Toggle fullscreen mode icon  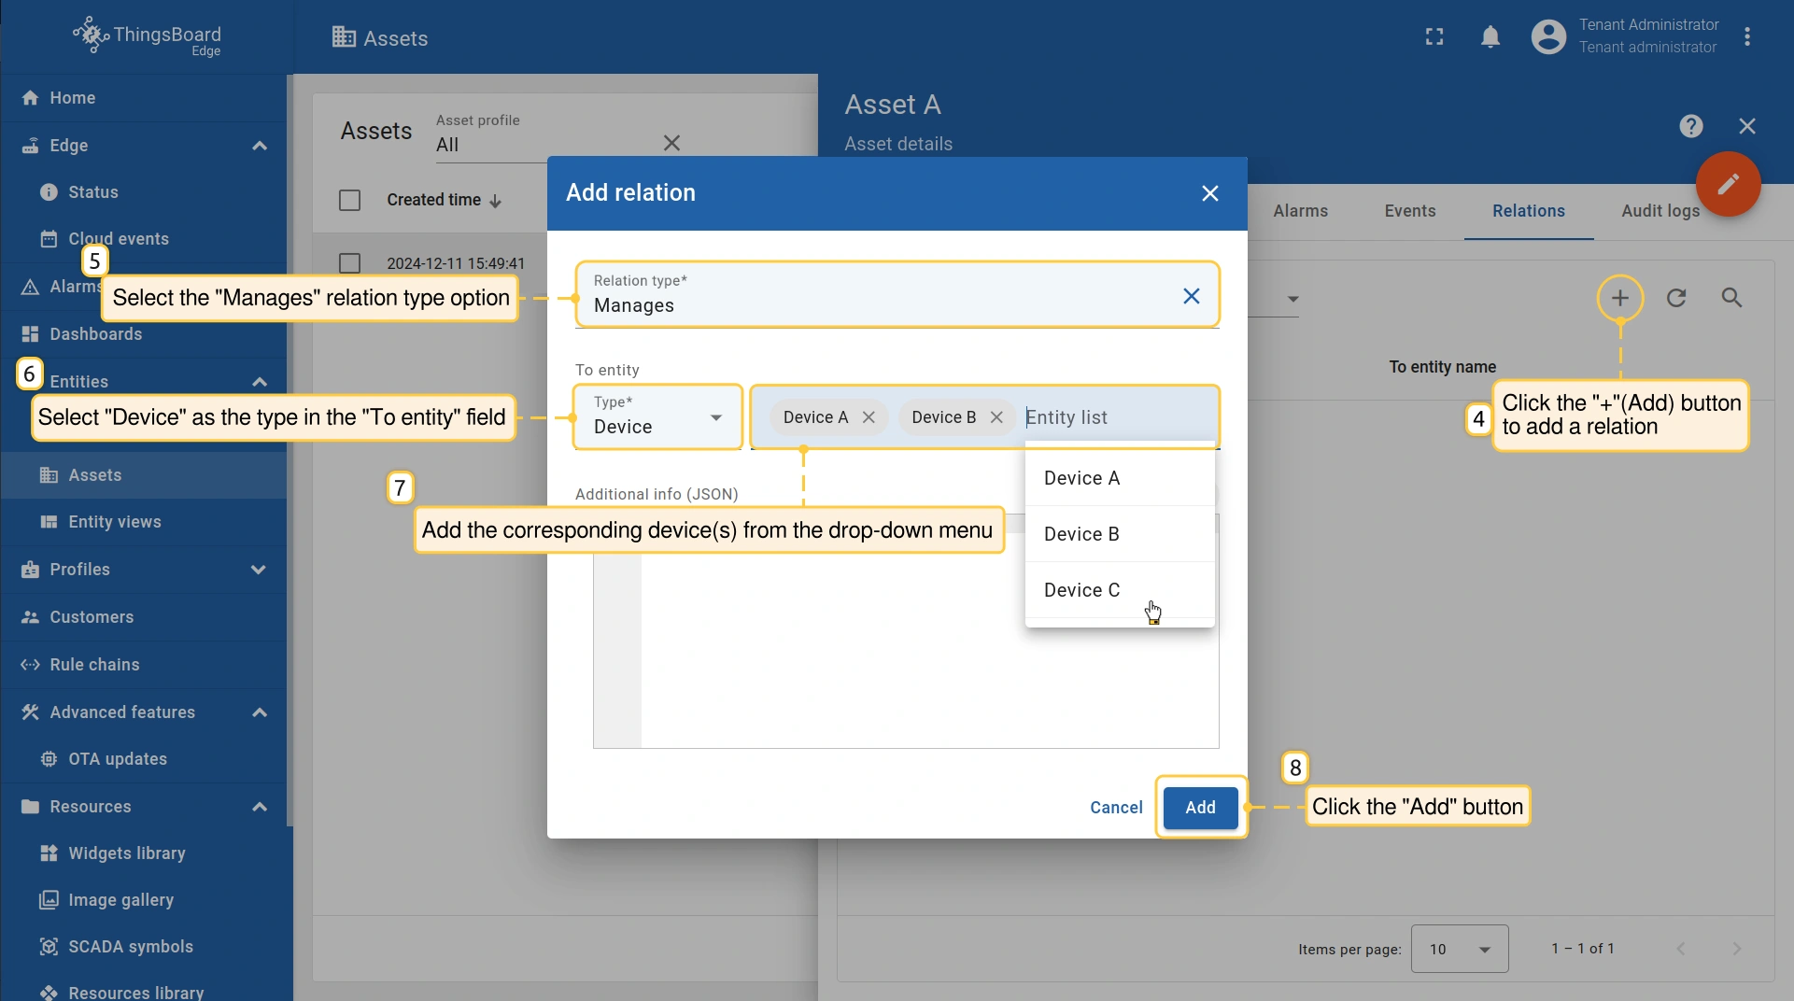[x=1434, y=37]
